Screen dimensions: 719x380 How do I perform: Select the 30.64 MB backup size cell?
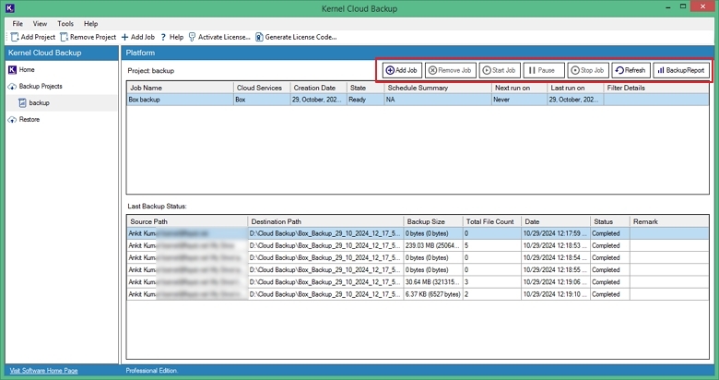433,282
